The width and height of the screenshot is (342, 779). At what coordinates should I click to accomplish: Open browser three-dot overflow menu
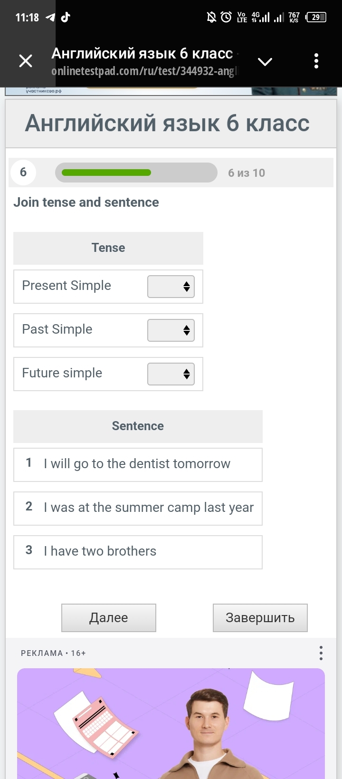316,61
